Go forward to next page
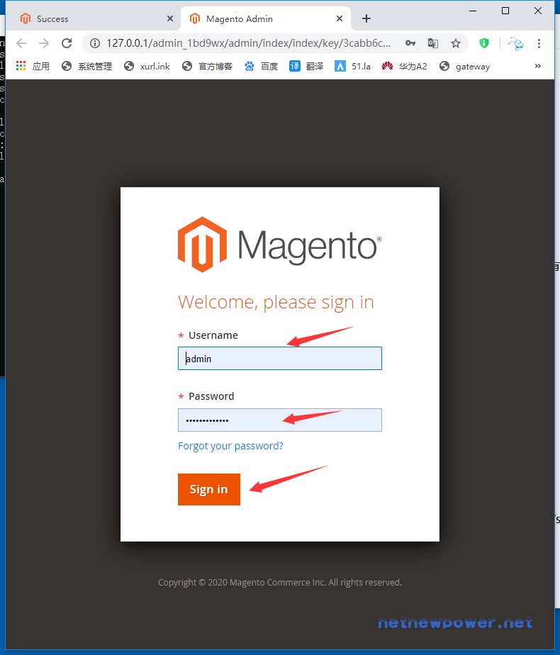Screen dimensions: 560x655 44,43
